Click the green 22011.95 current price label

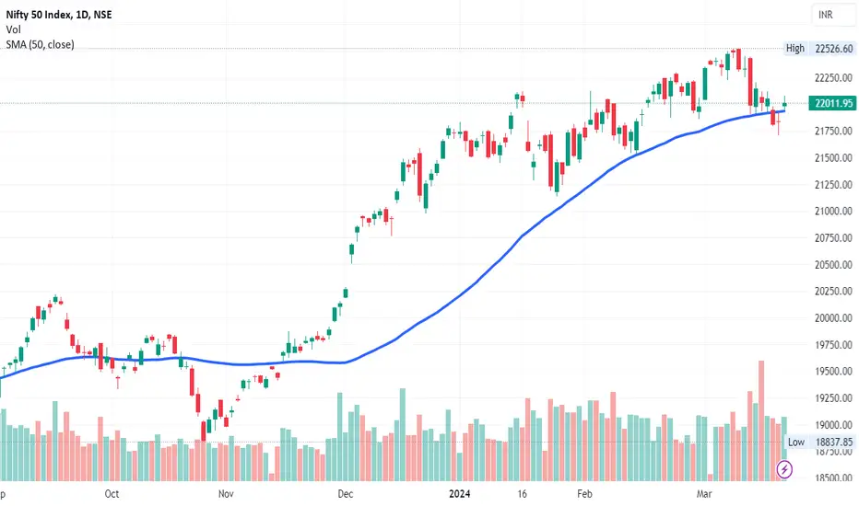tap(832, 103)
